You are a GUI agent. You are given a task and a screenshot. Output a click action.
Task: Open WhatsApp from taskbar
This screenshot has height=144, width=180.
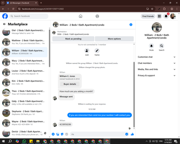[24, 141]
